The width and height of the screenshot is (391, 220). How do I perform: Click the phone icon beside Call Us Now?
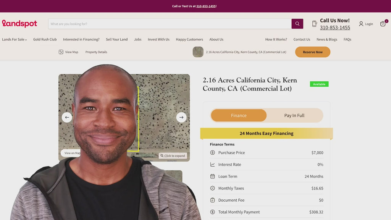[315, 24]
